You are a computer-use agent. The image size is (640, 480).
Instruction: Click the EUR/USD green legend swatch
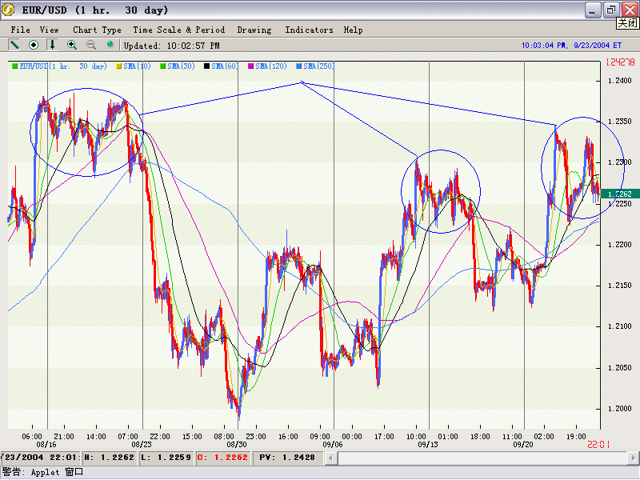coord(15,66)
